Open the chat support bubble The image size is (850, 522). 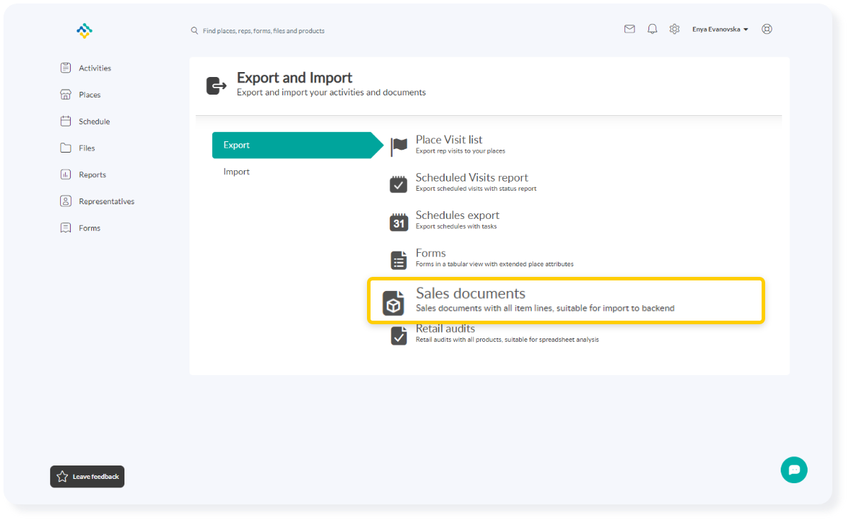[794, 470]
